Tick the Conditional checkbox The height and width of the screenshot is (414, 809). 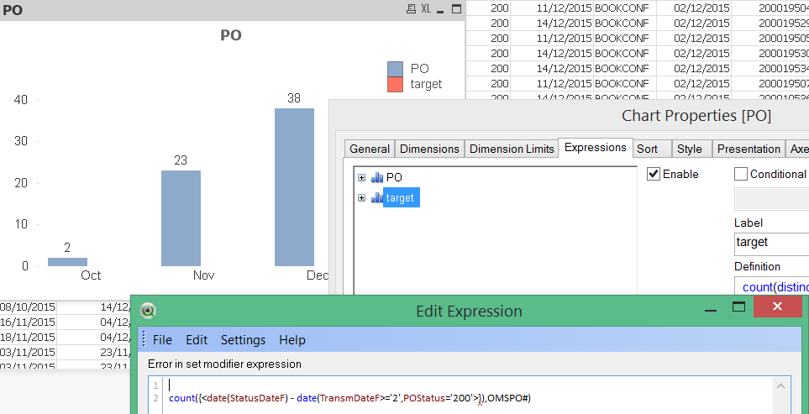click(741, 174)
